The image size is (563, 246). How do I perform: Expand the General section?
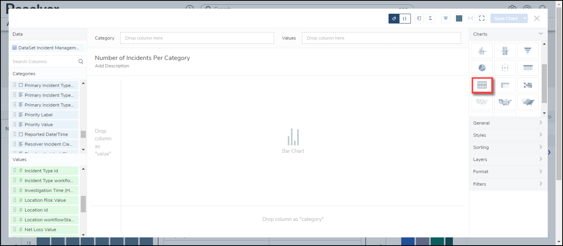tap(508, 123)
